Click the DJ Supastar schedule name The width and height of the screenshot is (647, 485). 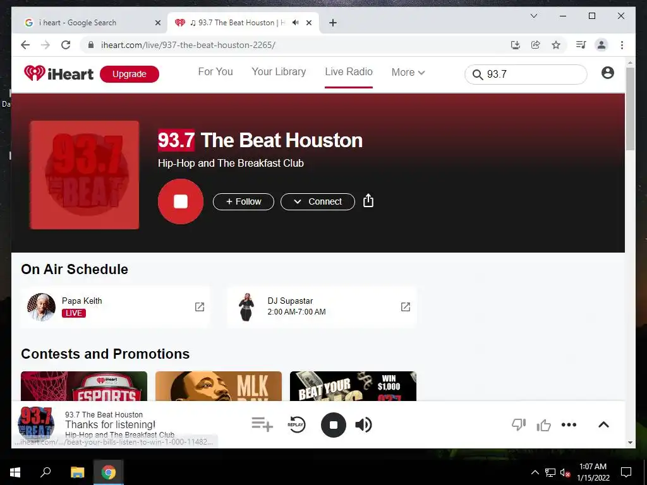[x=290, y=301]
